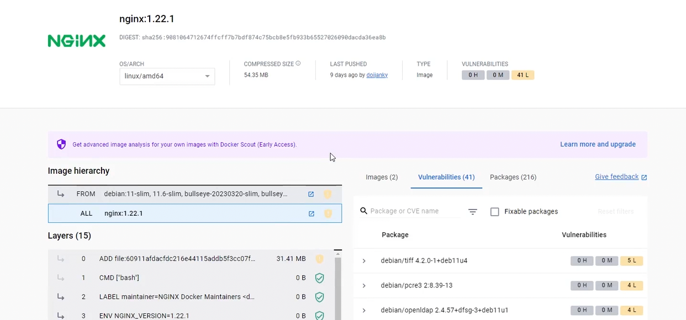Select the ALL nginx:1.22.1 hierarchy row
This screenshot has width=686, height=320.
click(x=195, y=214)
